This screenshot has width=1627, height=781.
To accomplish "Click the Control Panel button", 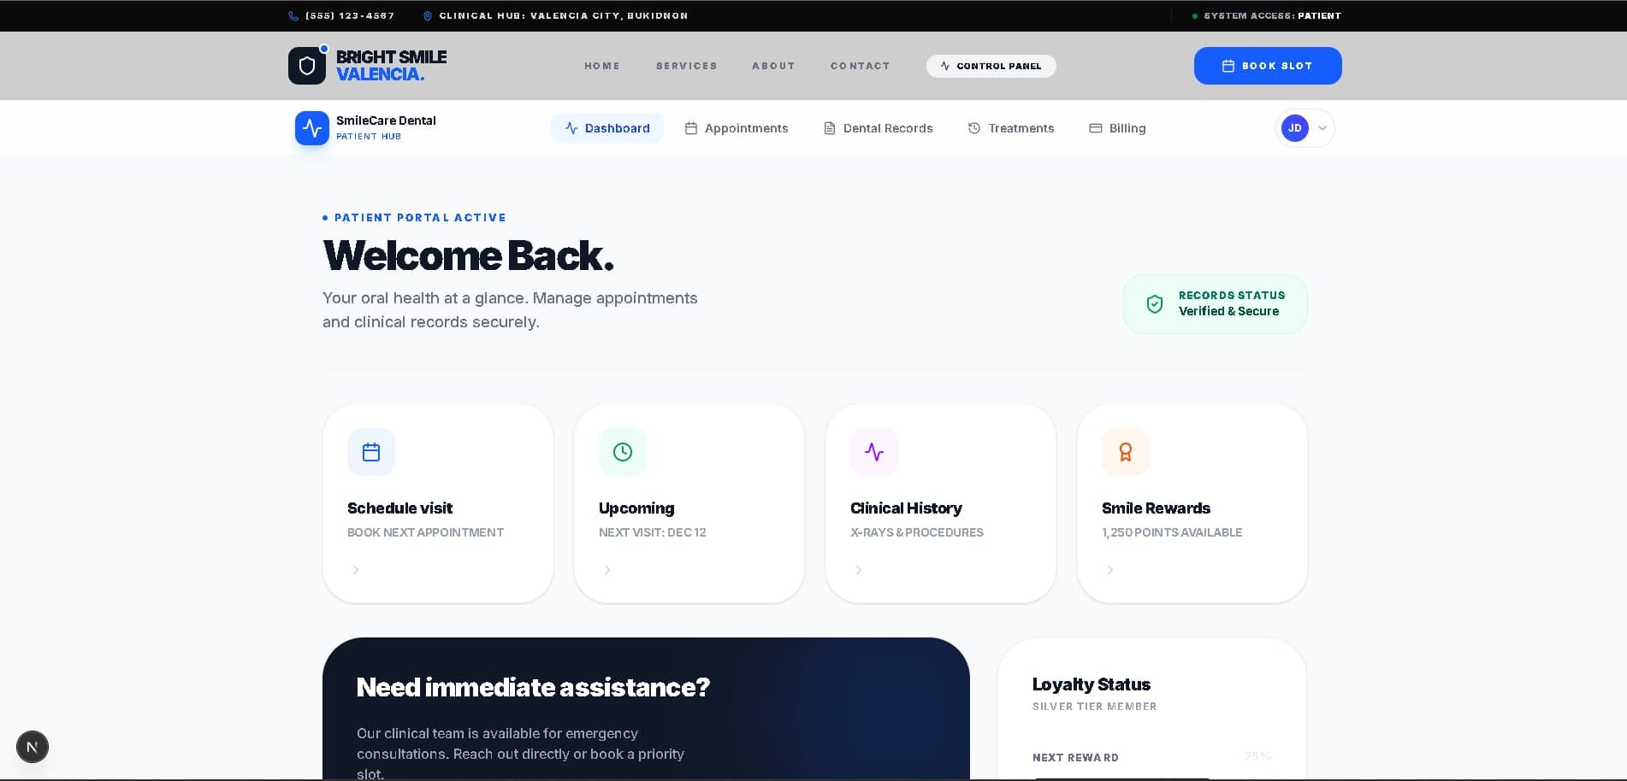I will point(991,66).
